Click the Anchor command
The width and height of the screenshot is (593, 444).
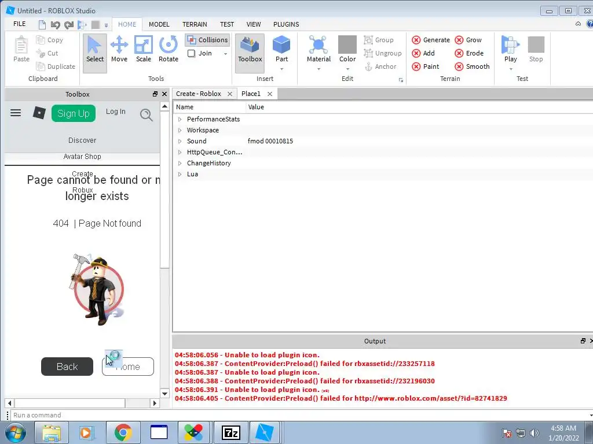point(380,66)
